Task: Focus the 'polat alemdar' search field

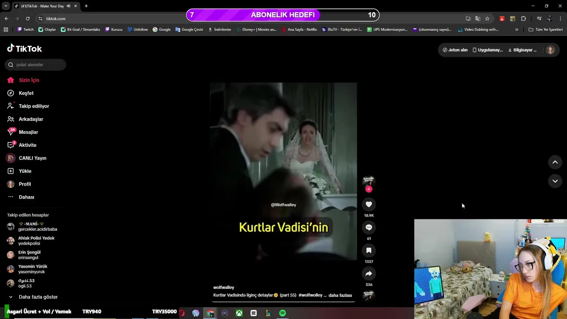Action: 35,65
